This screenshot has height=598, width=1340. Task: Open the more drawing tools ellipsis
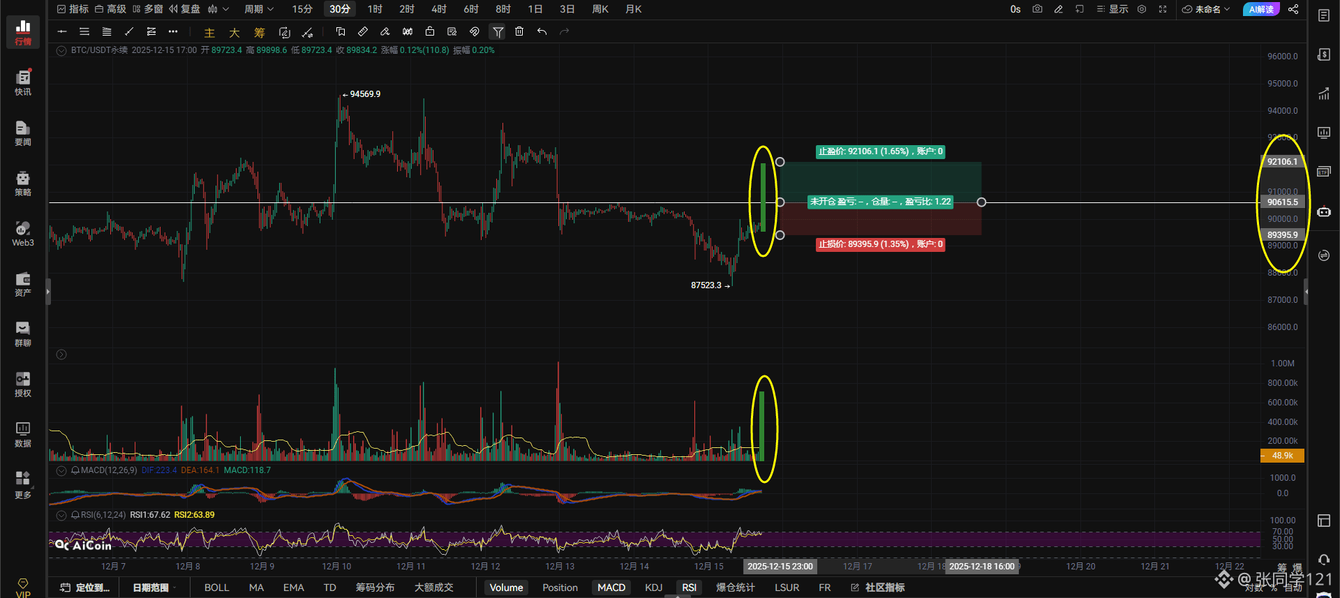tap(173, 31)
